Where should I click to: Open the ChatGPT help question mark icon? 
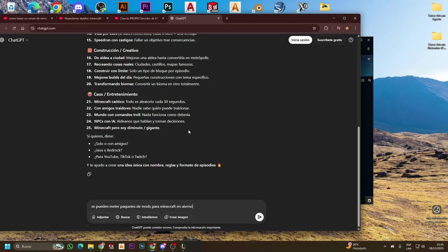pyautogui.click(x=351, y=40)
